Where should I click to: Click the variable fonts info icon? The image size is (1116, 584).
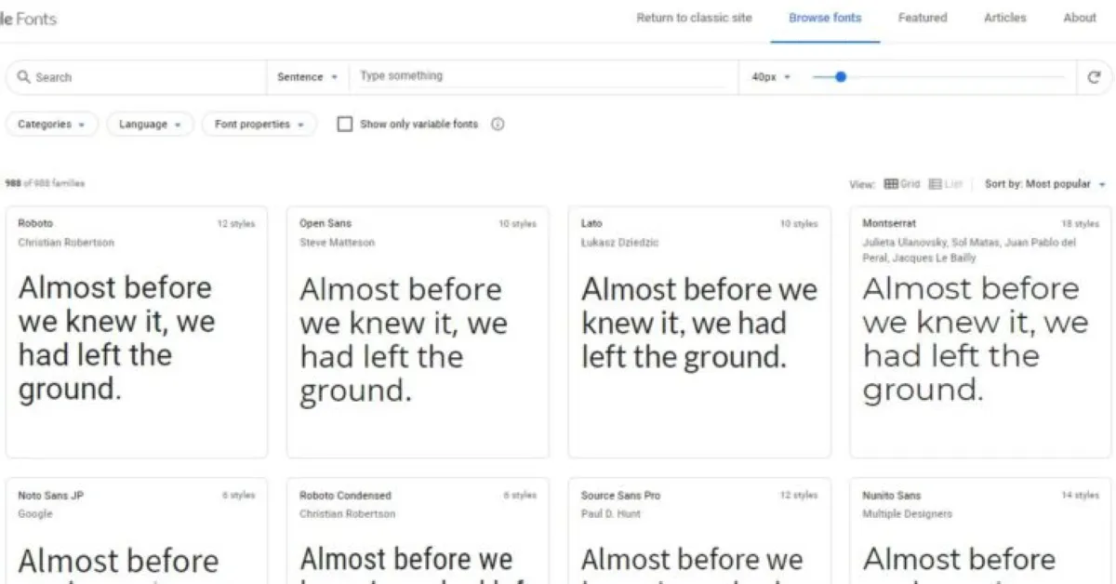click(498, 125)
